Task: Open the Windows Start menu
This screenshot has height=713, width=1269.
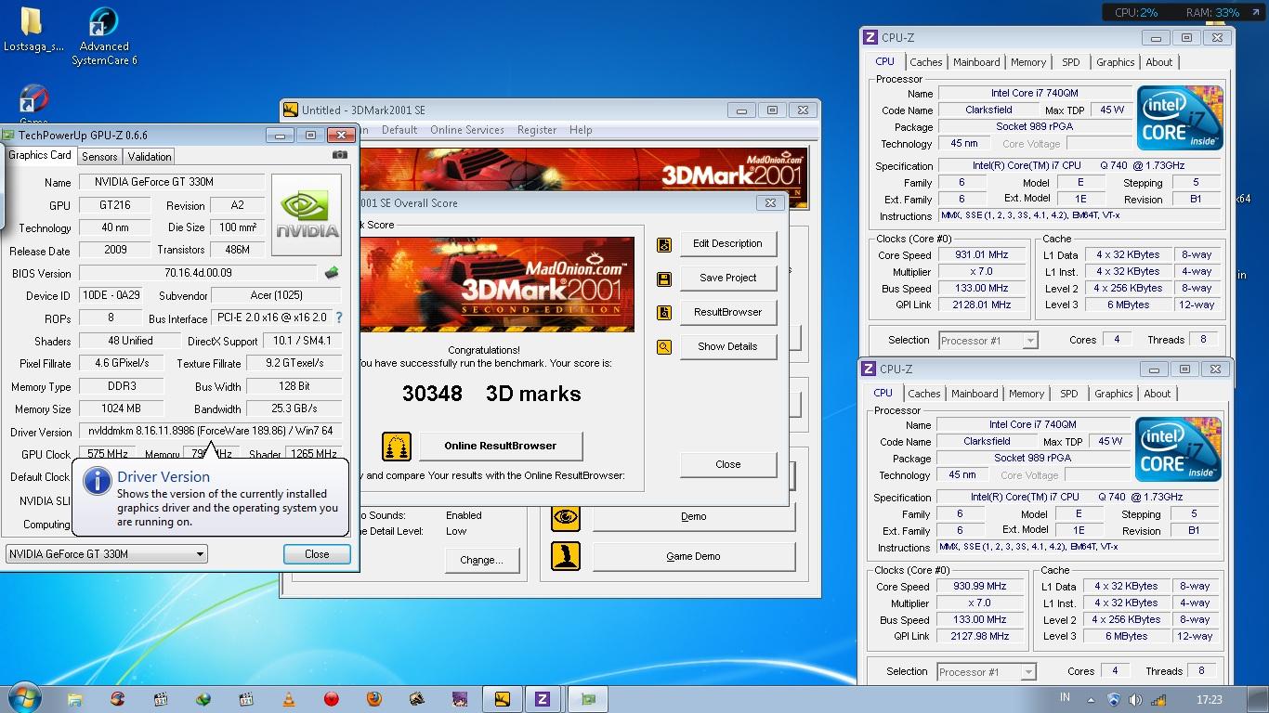Action: coord(25,698)
